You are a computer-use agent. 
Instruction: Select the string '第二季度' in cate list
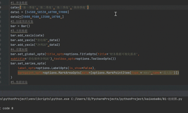pyautogui.click(x=46, y=7)
